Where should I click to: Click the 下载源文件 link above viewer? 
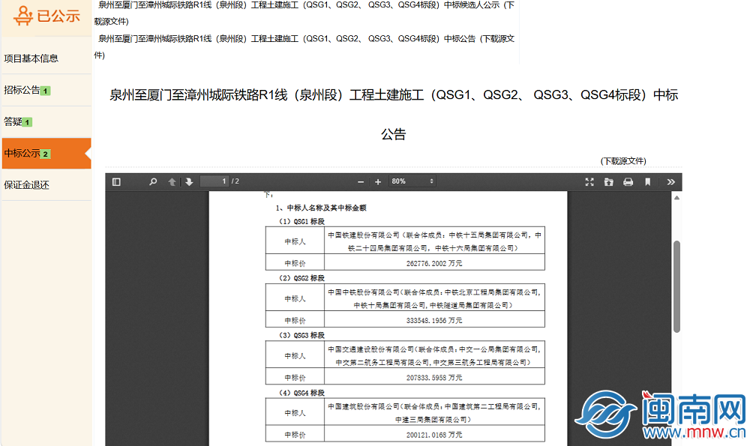click(x=623, y=161)
